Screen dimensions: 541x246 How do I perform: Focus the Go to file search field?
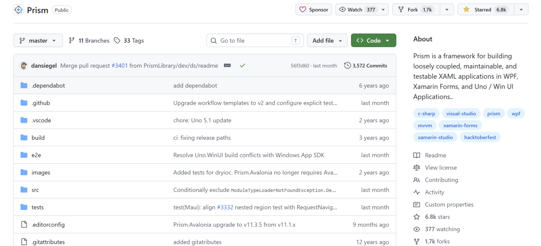pyautogui.click(x=255, y=41)
